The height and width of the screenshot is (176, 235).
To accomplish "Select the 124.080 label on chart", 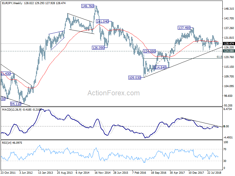I will click(x=150, y=51).
